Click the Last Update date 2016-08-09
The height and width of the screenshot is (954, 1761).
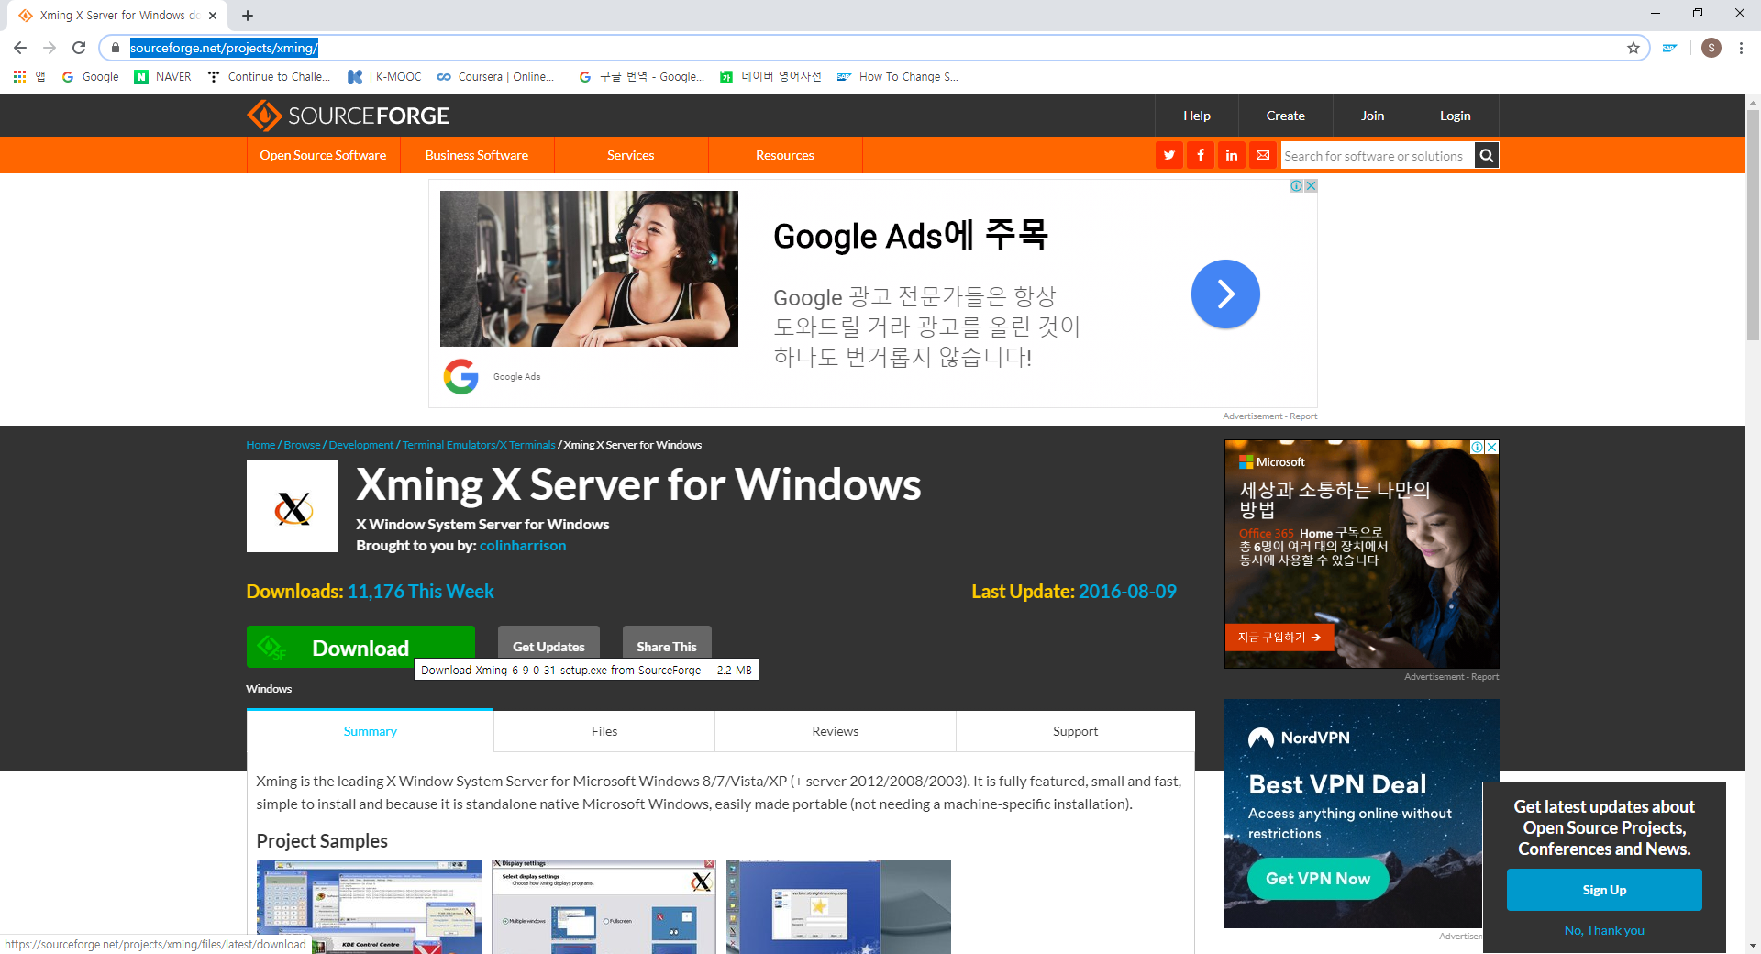(x=1127, y=592)
